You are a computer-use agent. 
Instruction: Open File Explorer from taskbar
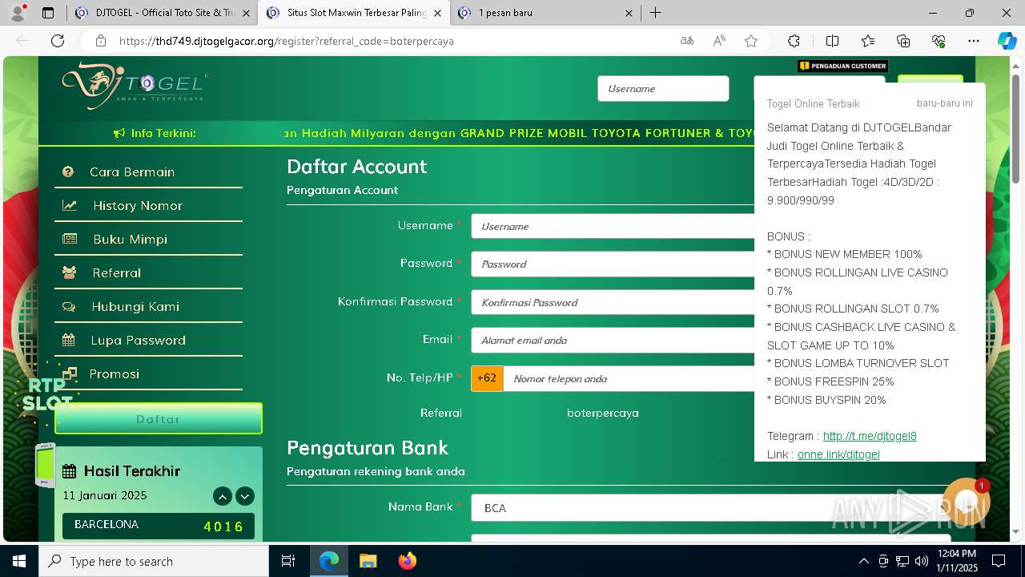(368, 561)
